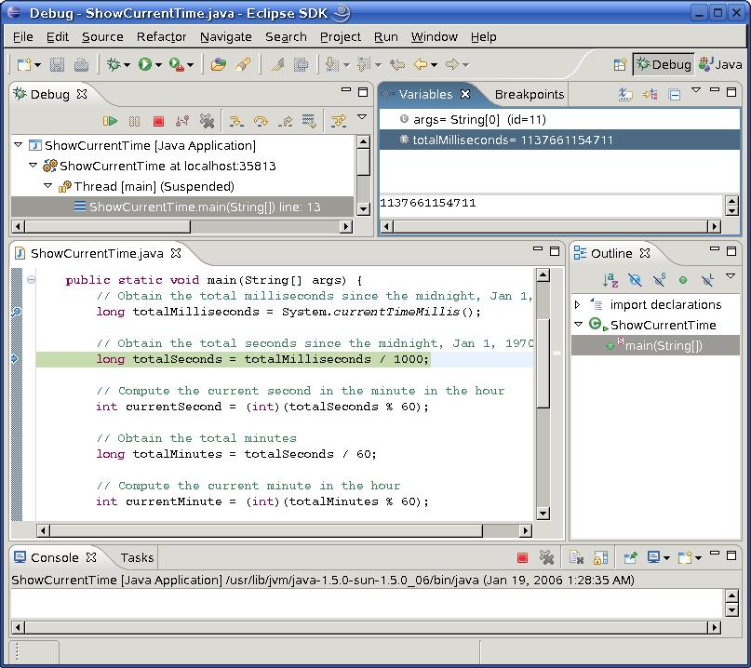Select the Debug perspective button
Viewport: 751px width, 668px height.
[x=664, y=64]
